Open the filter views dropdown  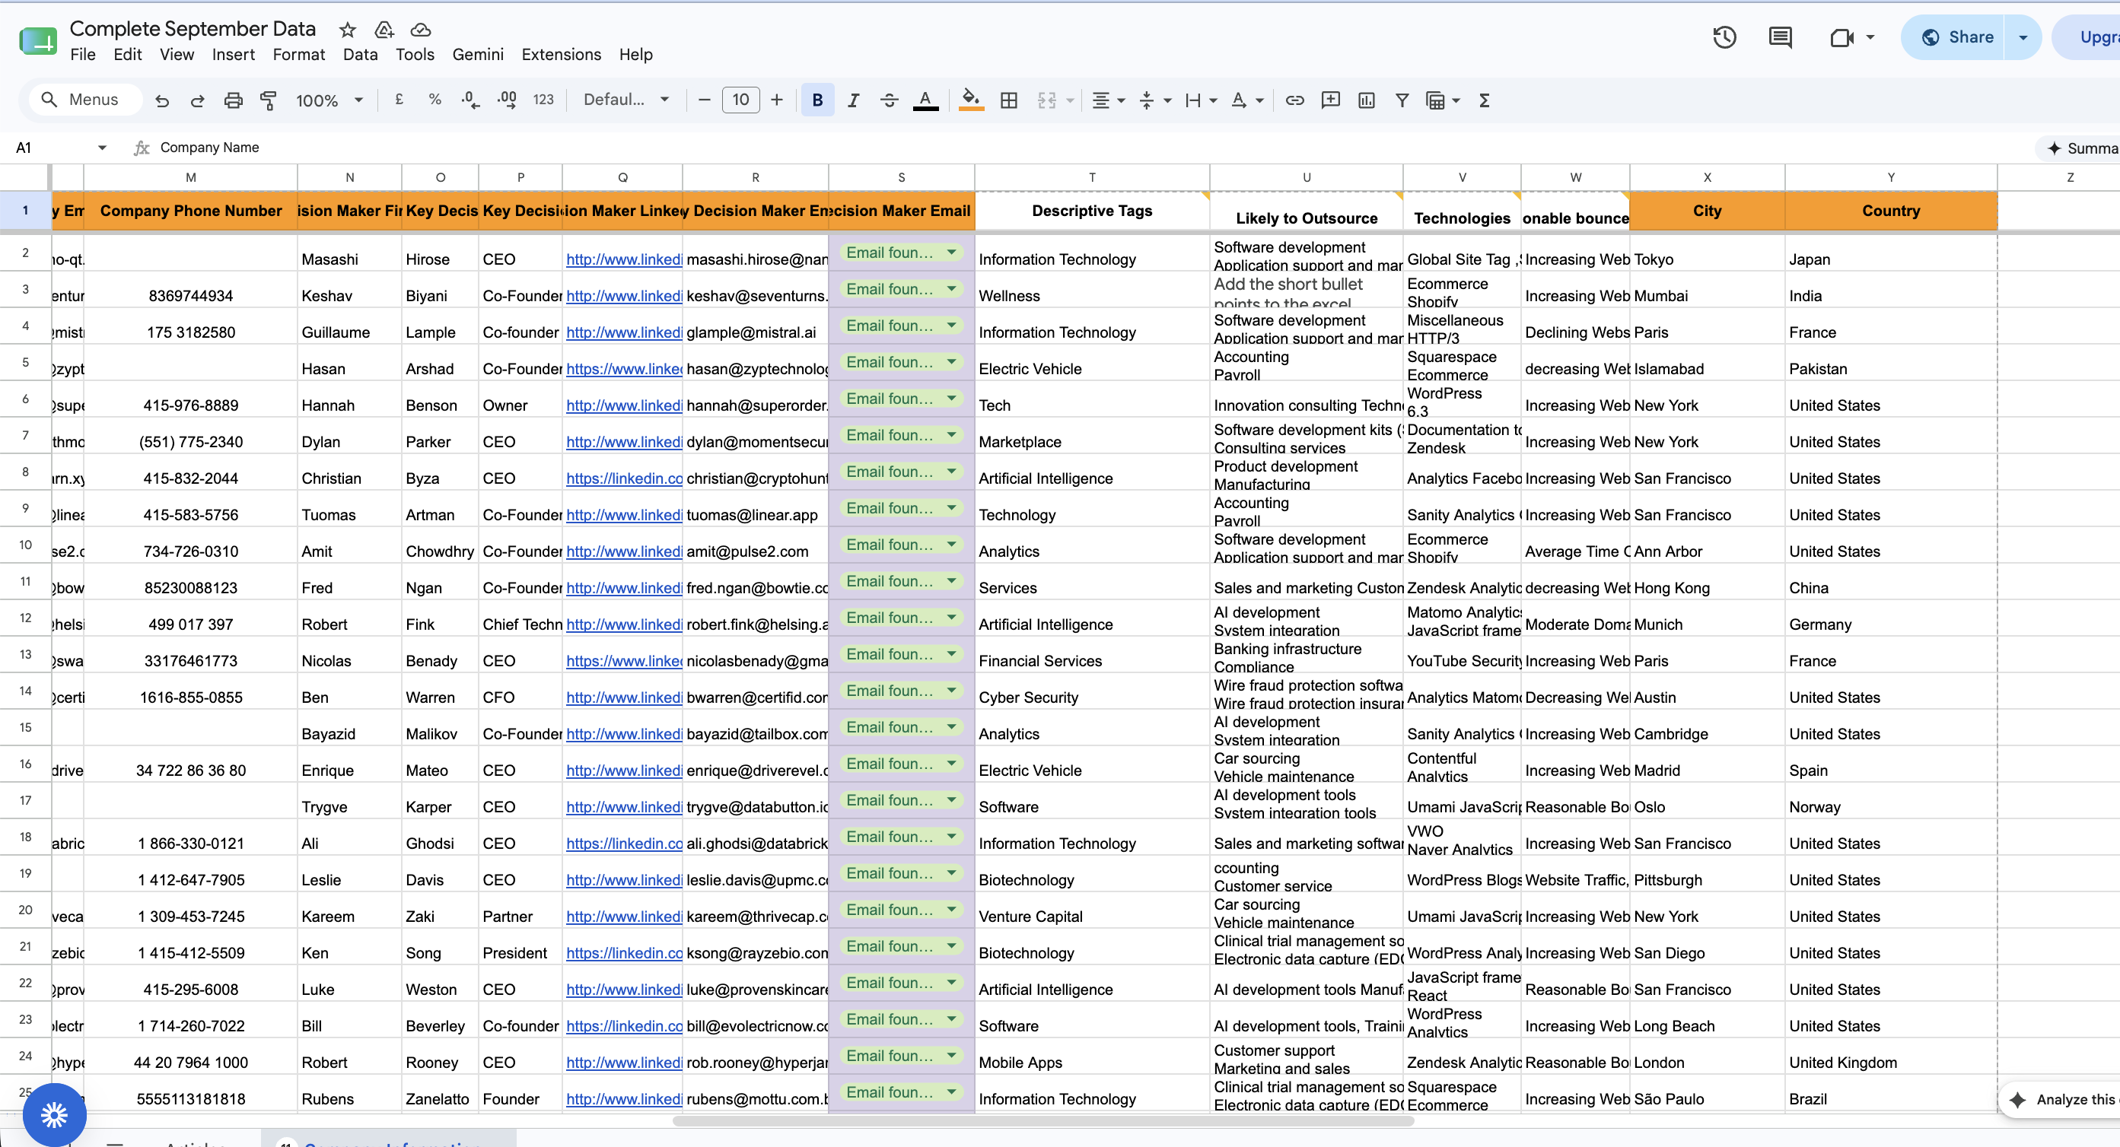pyautogui.click(x=1443, y=100)
